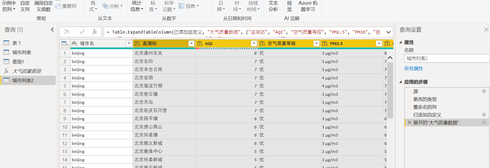This screenshot has height=168, width=490.
Task: Cancel formula edit with X icon
Action: (x=67, y=32)
